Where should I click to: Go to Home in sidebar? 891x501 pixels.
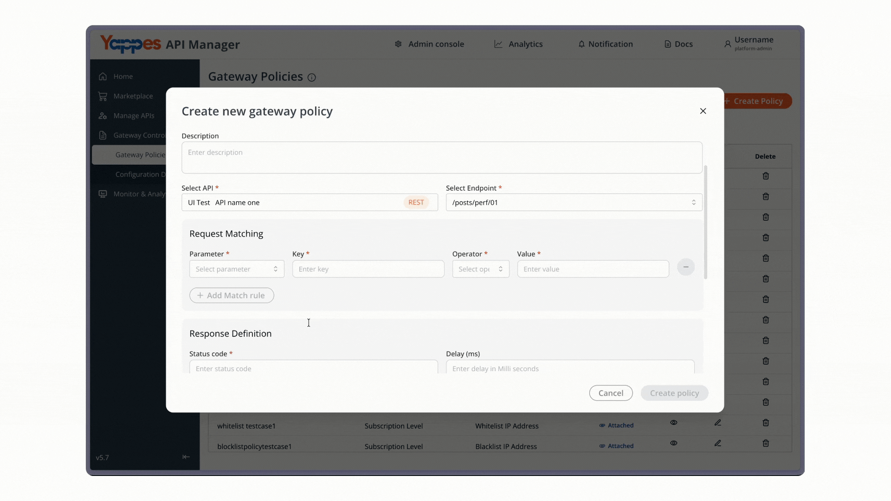point(116,77)
